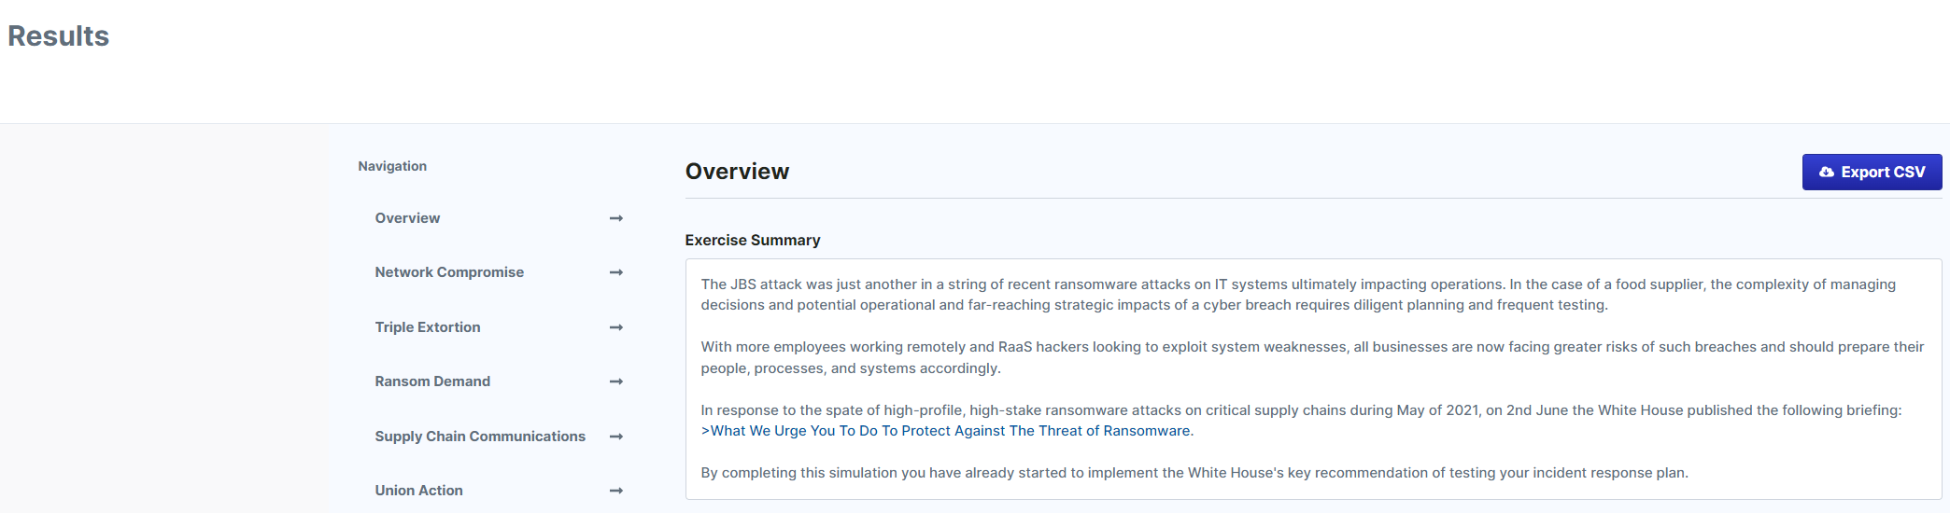Click the Exercise Summary label
1950x513 pixels.
pos(753,241)
